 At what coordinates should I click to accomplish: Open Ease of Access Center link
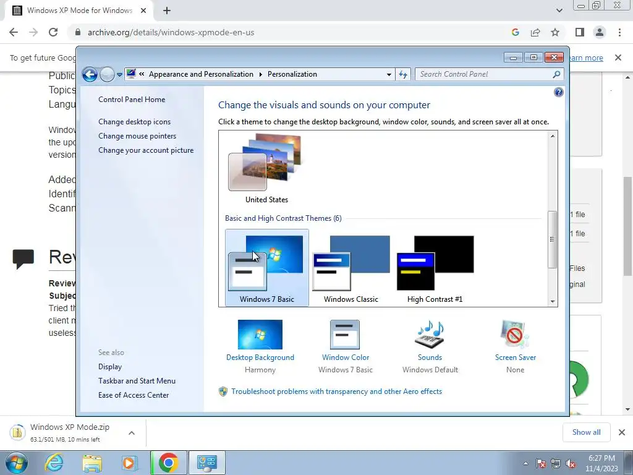[134, 395]
